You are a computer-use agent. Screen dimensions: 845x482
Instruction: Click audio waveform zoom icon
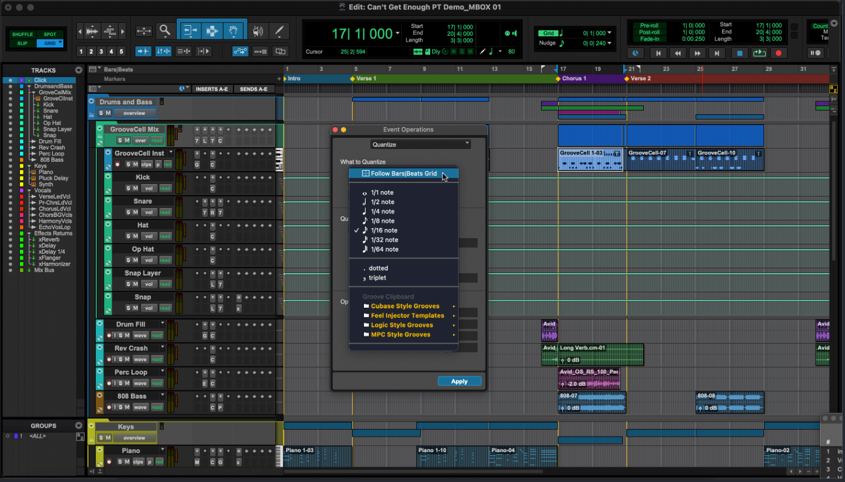[92, 31]
